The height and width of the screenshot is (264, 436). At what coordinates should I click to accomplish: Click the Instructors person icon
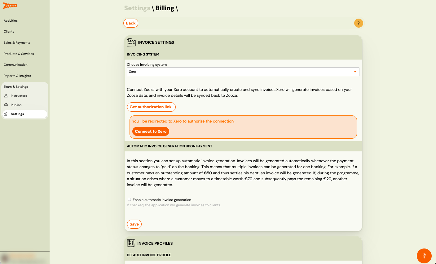6,96
